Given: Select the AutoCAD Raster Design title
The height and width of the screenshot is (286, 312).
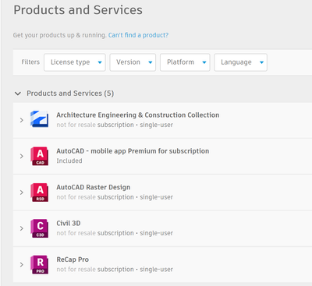Looking at the screenshot, I should [x=94, y=187].
